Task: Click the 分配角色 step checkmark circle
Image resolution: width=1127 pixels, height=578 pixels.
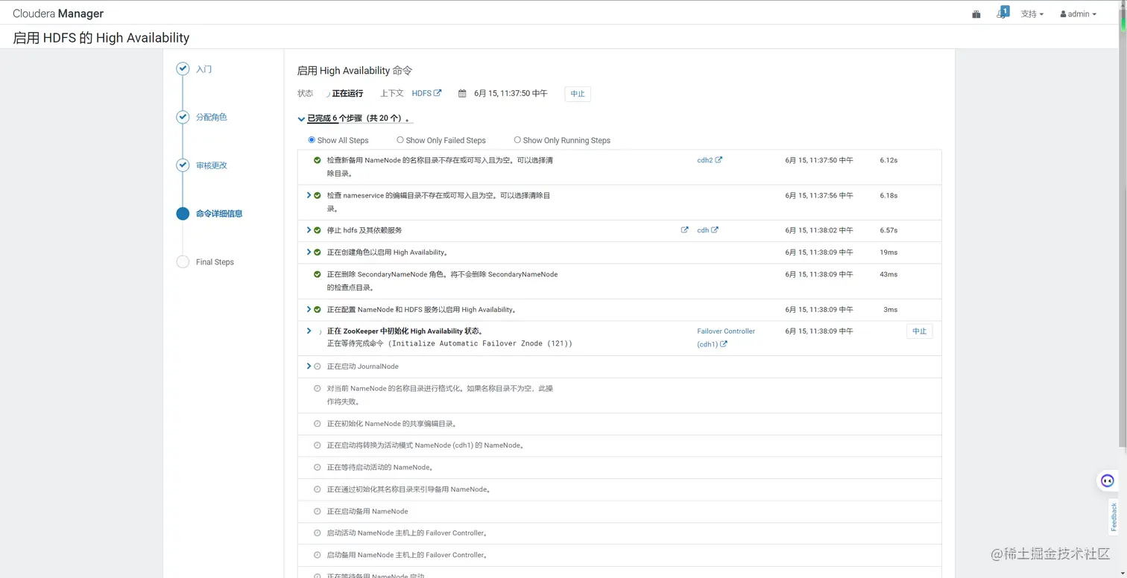Action: pyautogui.click(x=183, y=118)
